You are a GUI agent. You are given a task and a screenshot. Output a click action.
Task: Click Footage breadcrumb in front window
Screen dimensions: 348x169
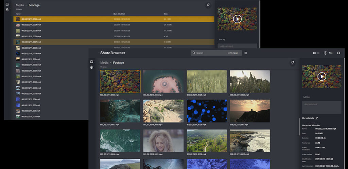click(119, 63)
